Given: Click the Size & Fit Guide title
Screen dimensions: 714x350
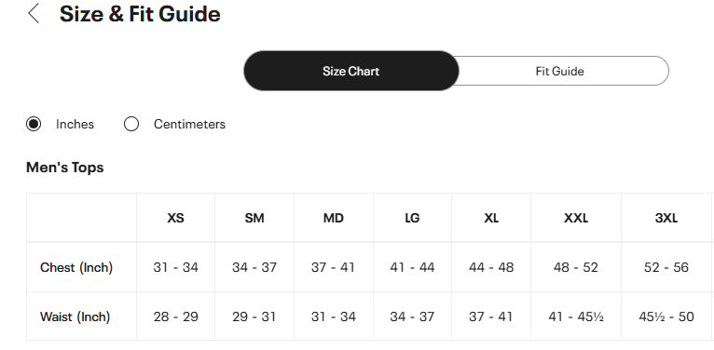Looking at the screenshot, I should 140,14.
